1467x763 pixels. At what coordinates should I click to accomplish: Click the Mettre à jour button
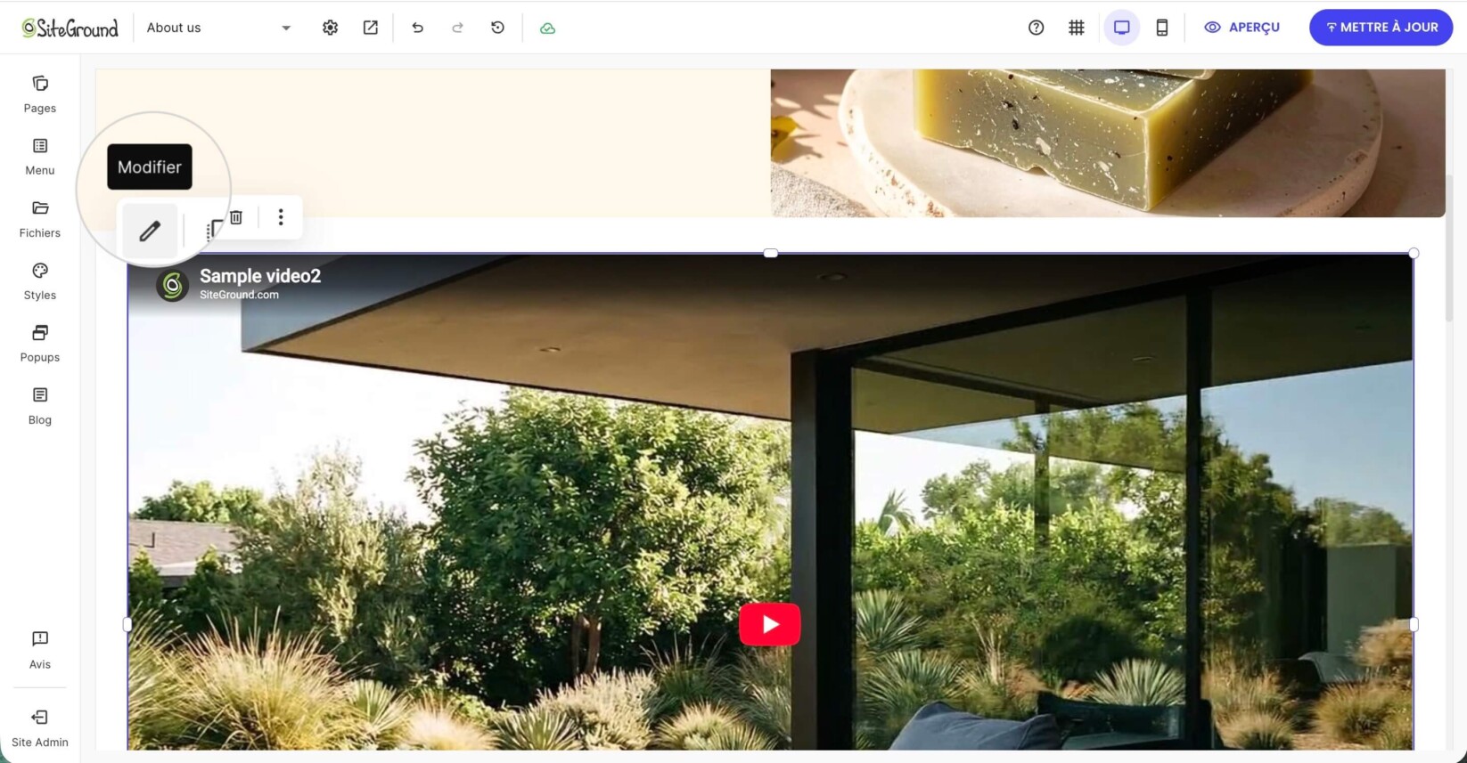pos(1381,28)
